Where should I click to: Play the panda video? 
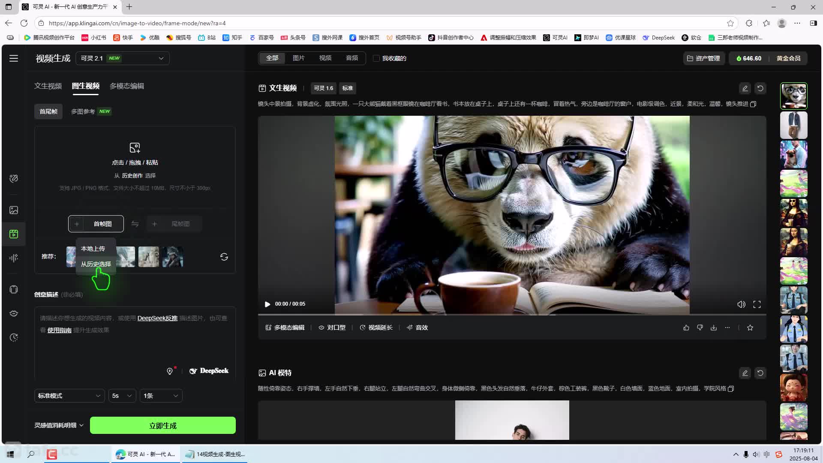(267, 304)
